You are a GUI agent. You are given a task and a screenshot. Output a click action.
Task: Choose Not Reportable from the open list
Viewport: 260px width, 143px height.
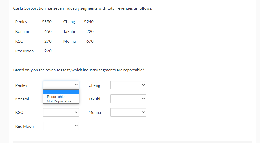coord(59,101)
